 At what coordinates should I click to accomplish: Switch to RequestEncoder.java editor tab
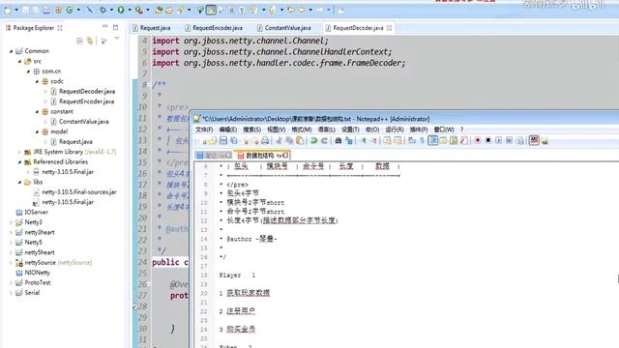pos(214,28)
